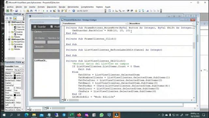The height and width of the screenshot is (118, 209).
Task: Open Find using the binoculars icon
Action: tap(31, 11)
